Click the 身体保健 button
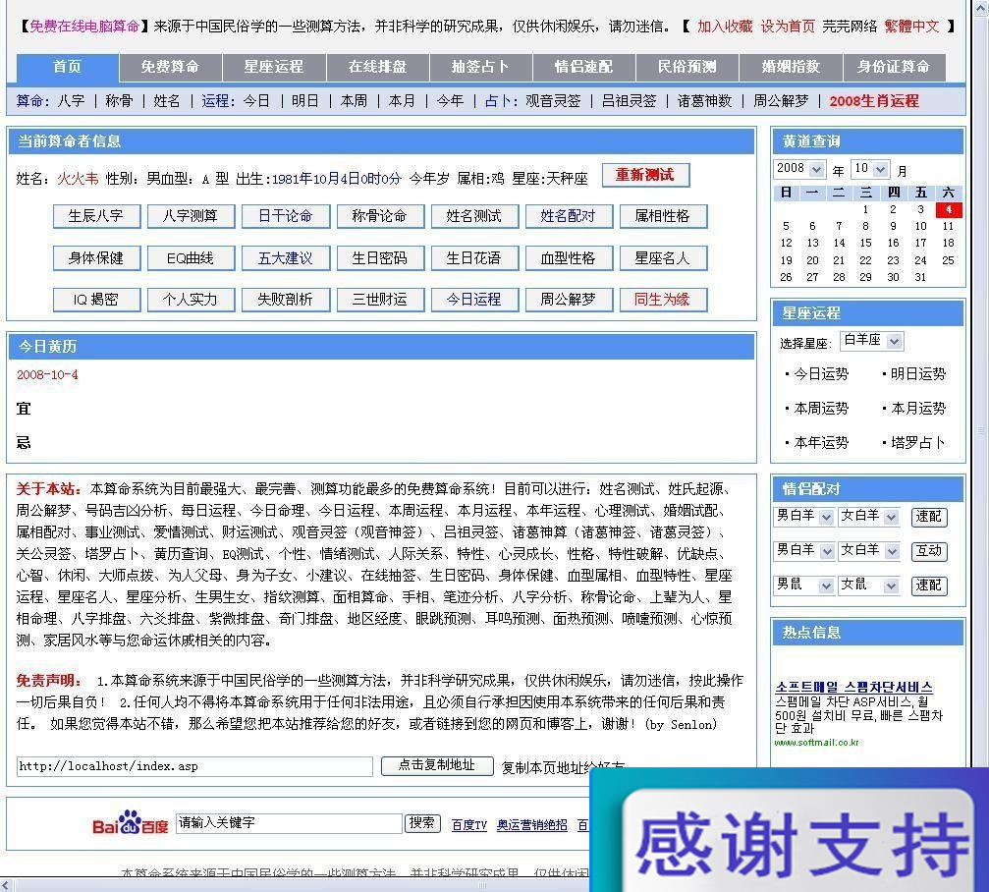This screenshot has width=989, height=892. tap(96, 258)
